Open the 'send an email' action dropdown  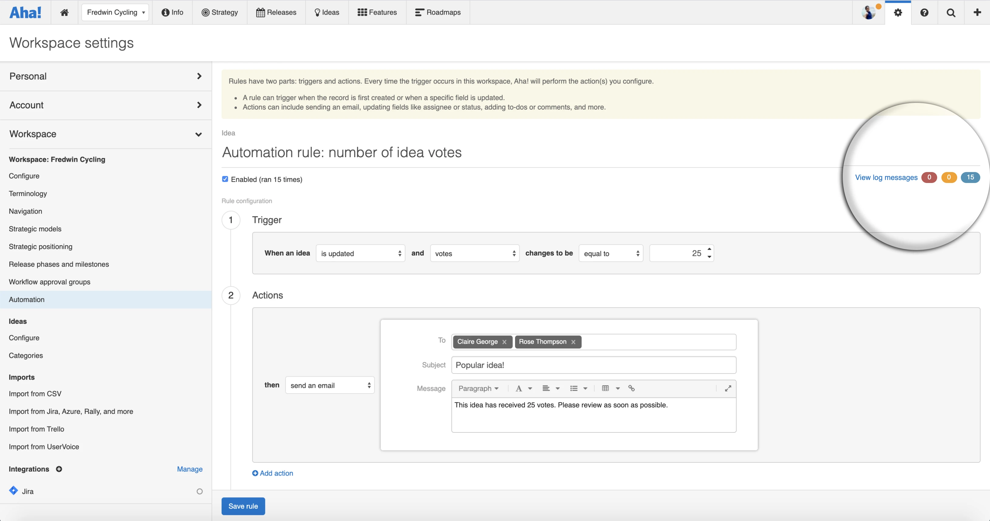coord(330,385)
